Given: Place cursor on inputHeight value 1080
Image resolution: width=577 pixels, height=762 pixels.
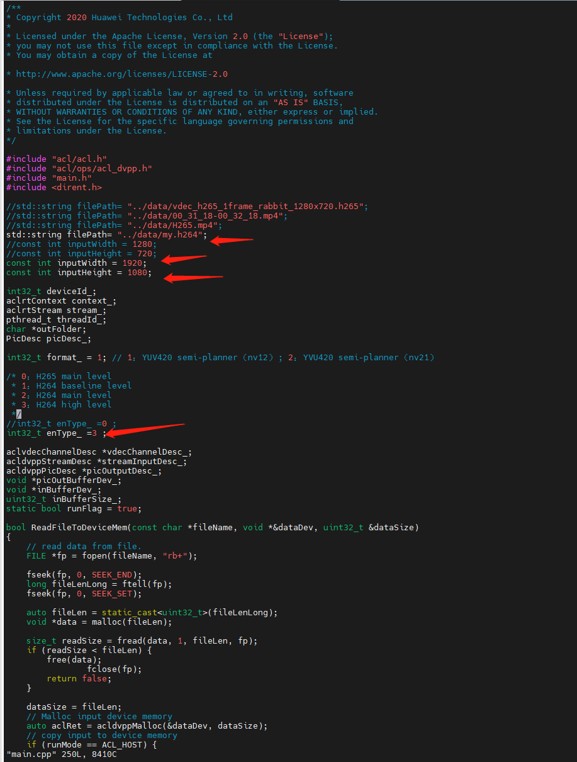Looking at the screenshot, I should click(137, 273).
